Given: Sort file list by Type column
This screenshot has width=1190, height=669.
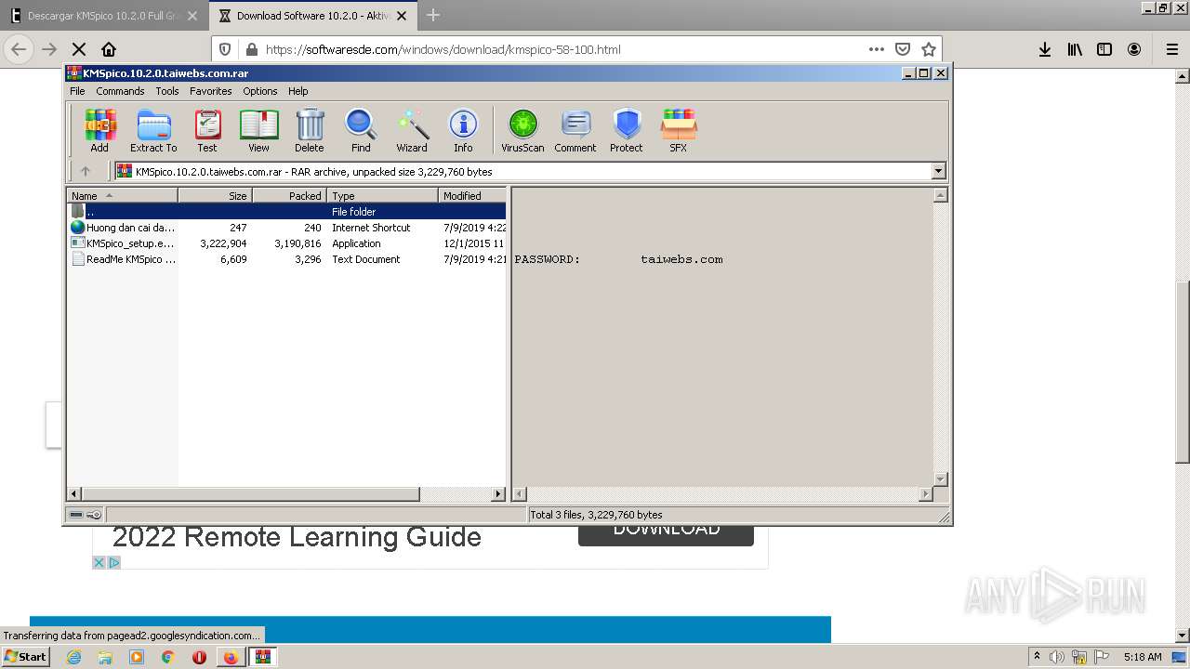Looking at the screenshot, I should point(382,195).
